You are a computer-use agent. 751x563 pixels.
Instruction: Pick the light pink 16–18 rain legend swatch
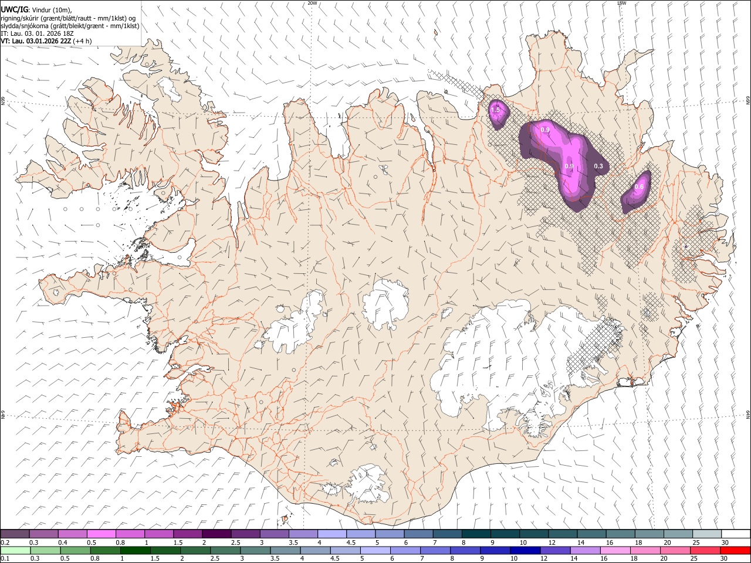click(x=615, y=550)
